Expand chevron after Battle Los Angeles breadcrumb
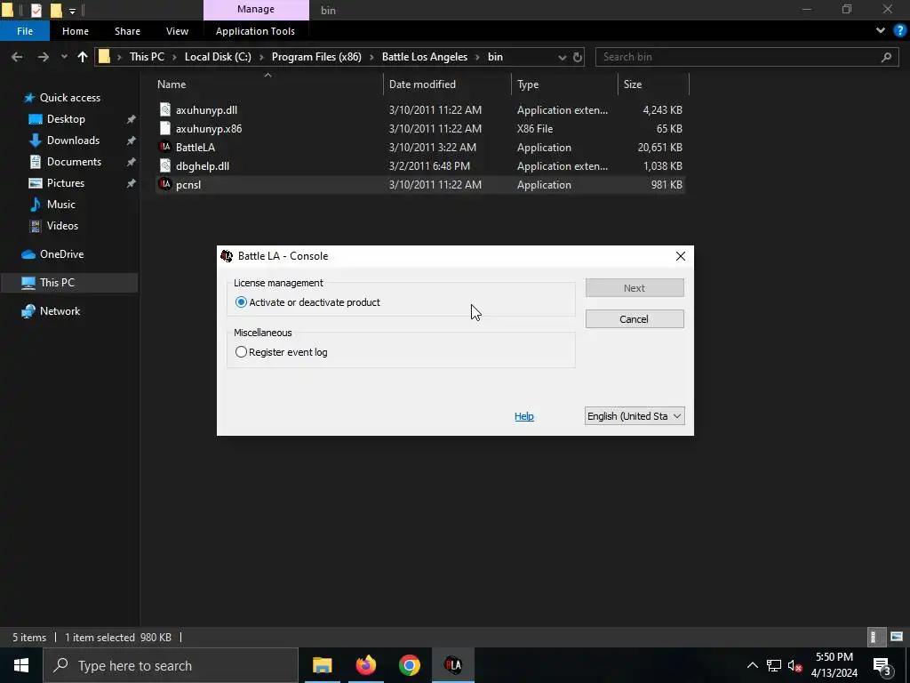 (x=477, y=57)
